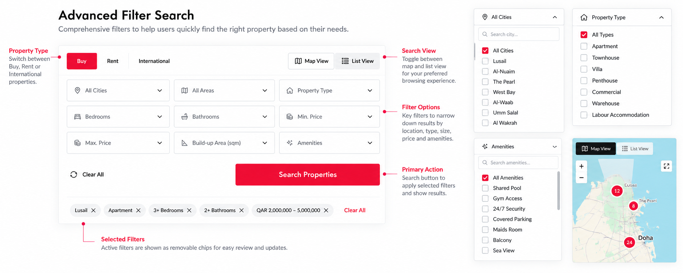This screenshot has height=273, width=683.
Task: Tick the Shared Pool amenity checkbox
Action: tap(485, 188)
